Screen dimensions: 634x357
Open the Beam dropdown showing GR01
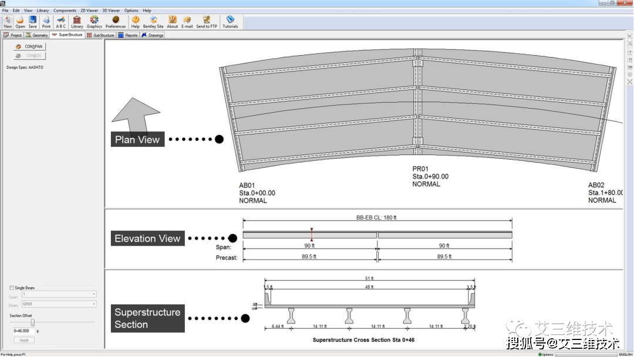(59, 304)
